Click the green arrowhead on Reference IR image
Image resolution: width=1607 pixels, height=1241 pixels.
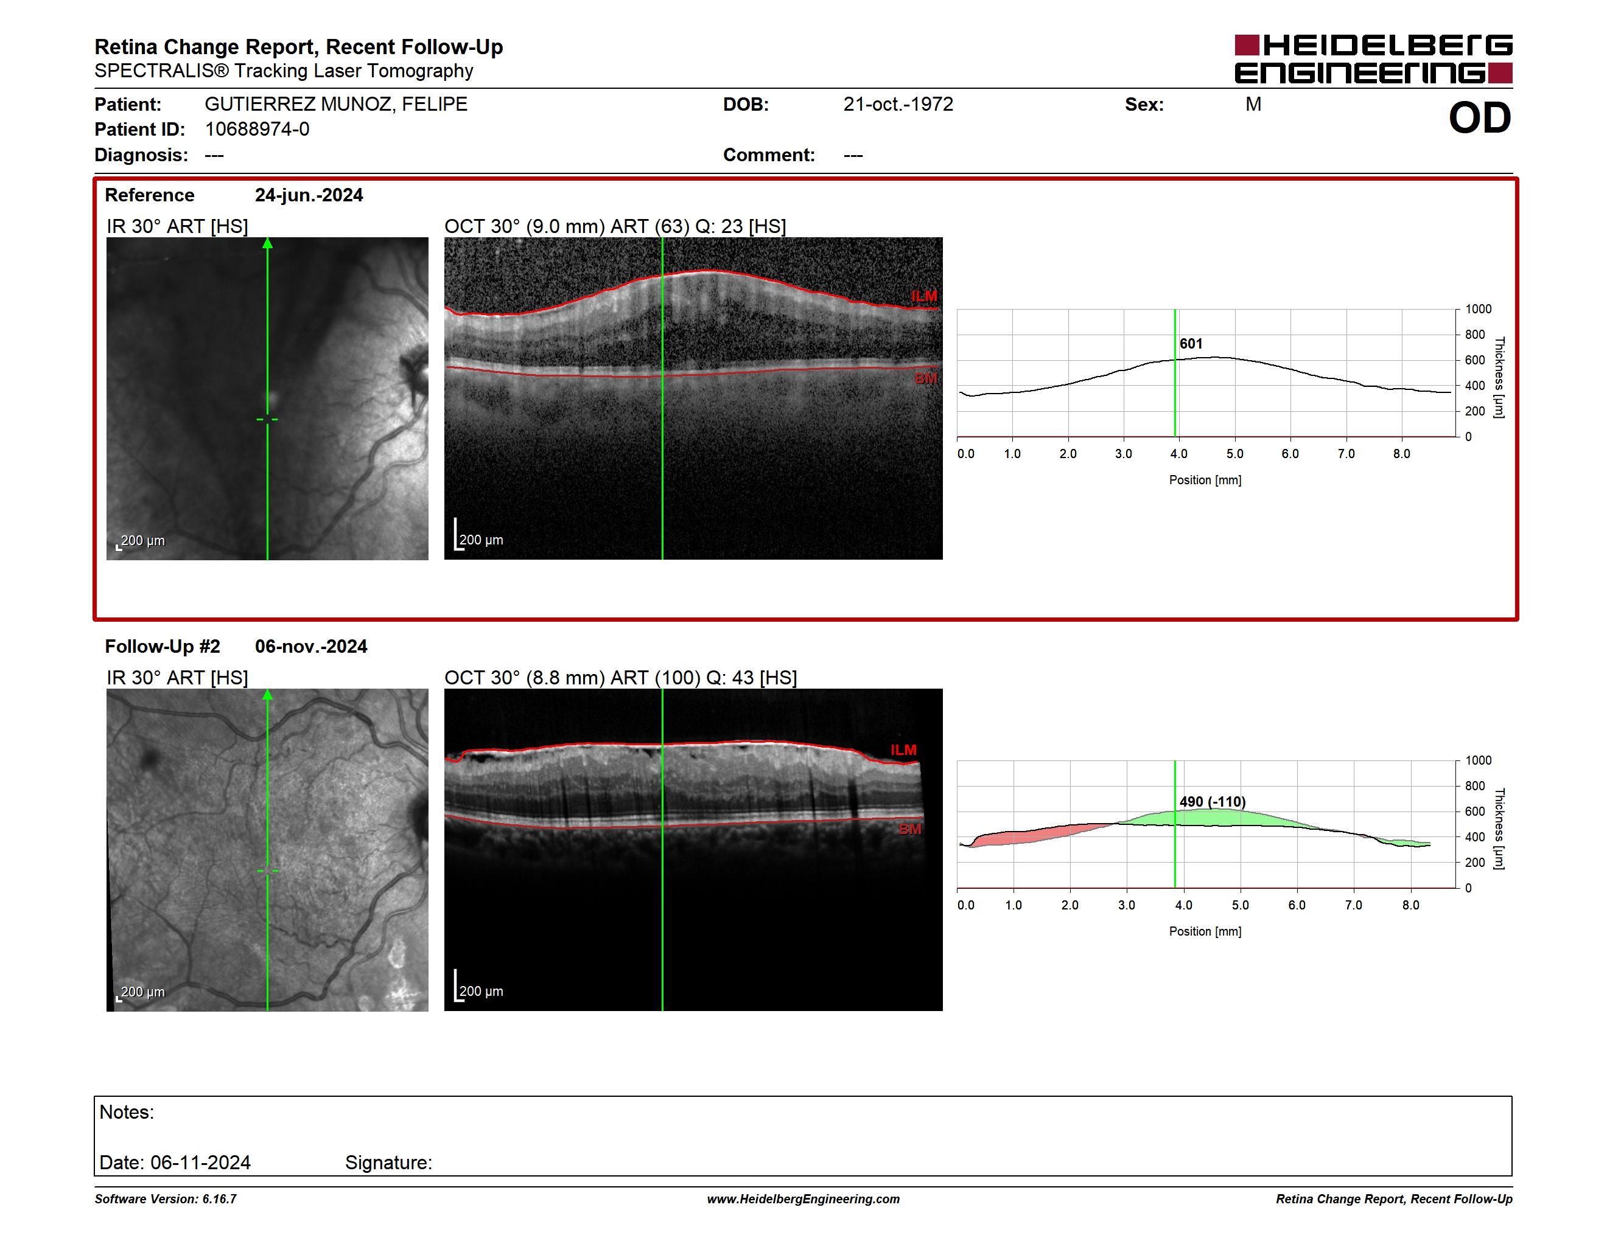[x=268, y=243]
